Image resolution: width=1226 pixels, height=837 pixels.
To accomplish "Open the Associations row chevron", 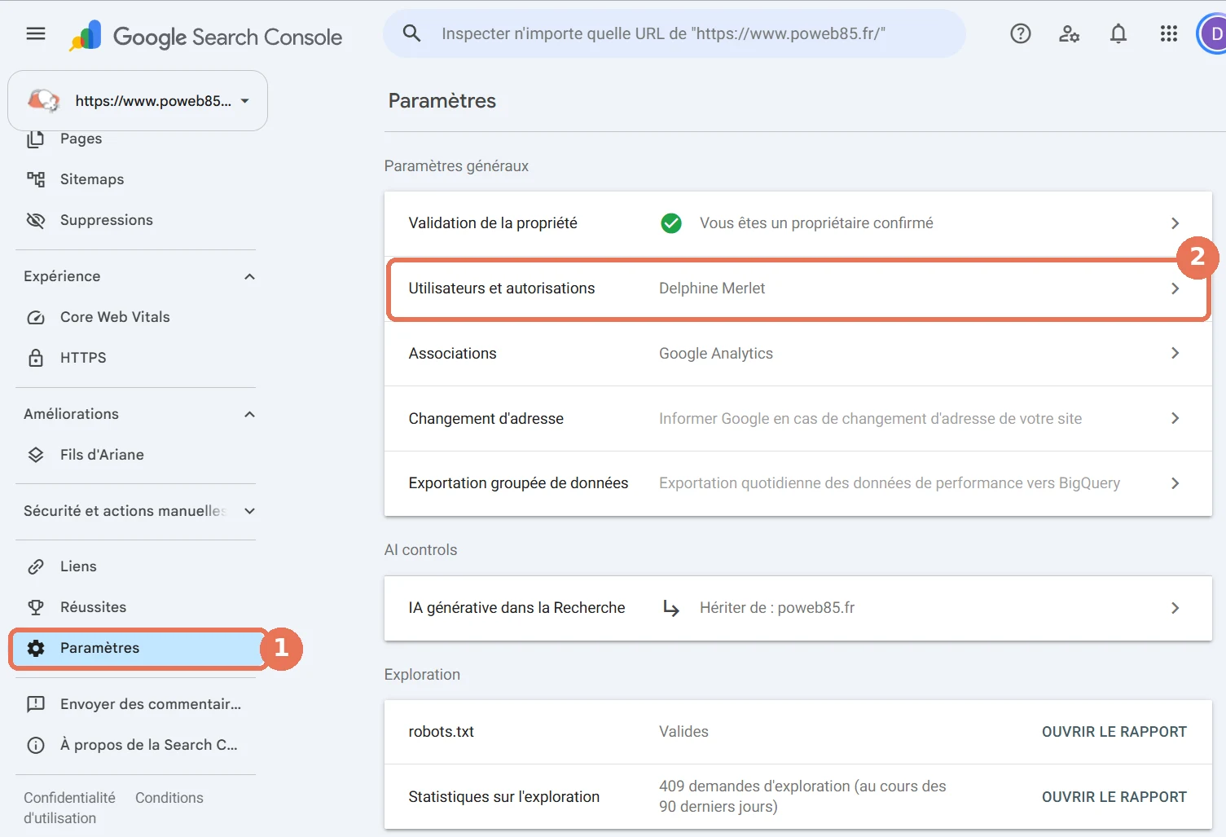I will (x=1175, y=353).
